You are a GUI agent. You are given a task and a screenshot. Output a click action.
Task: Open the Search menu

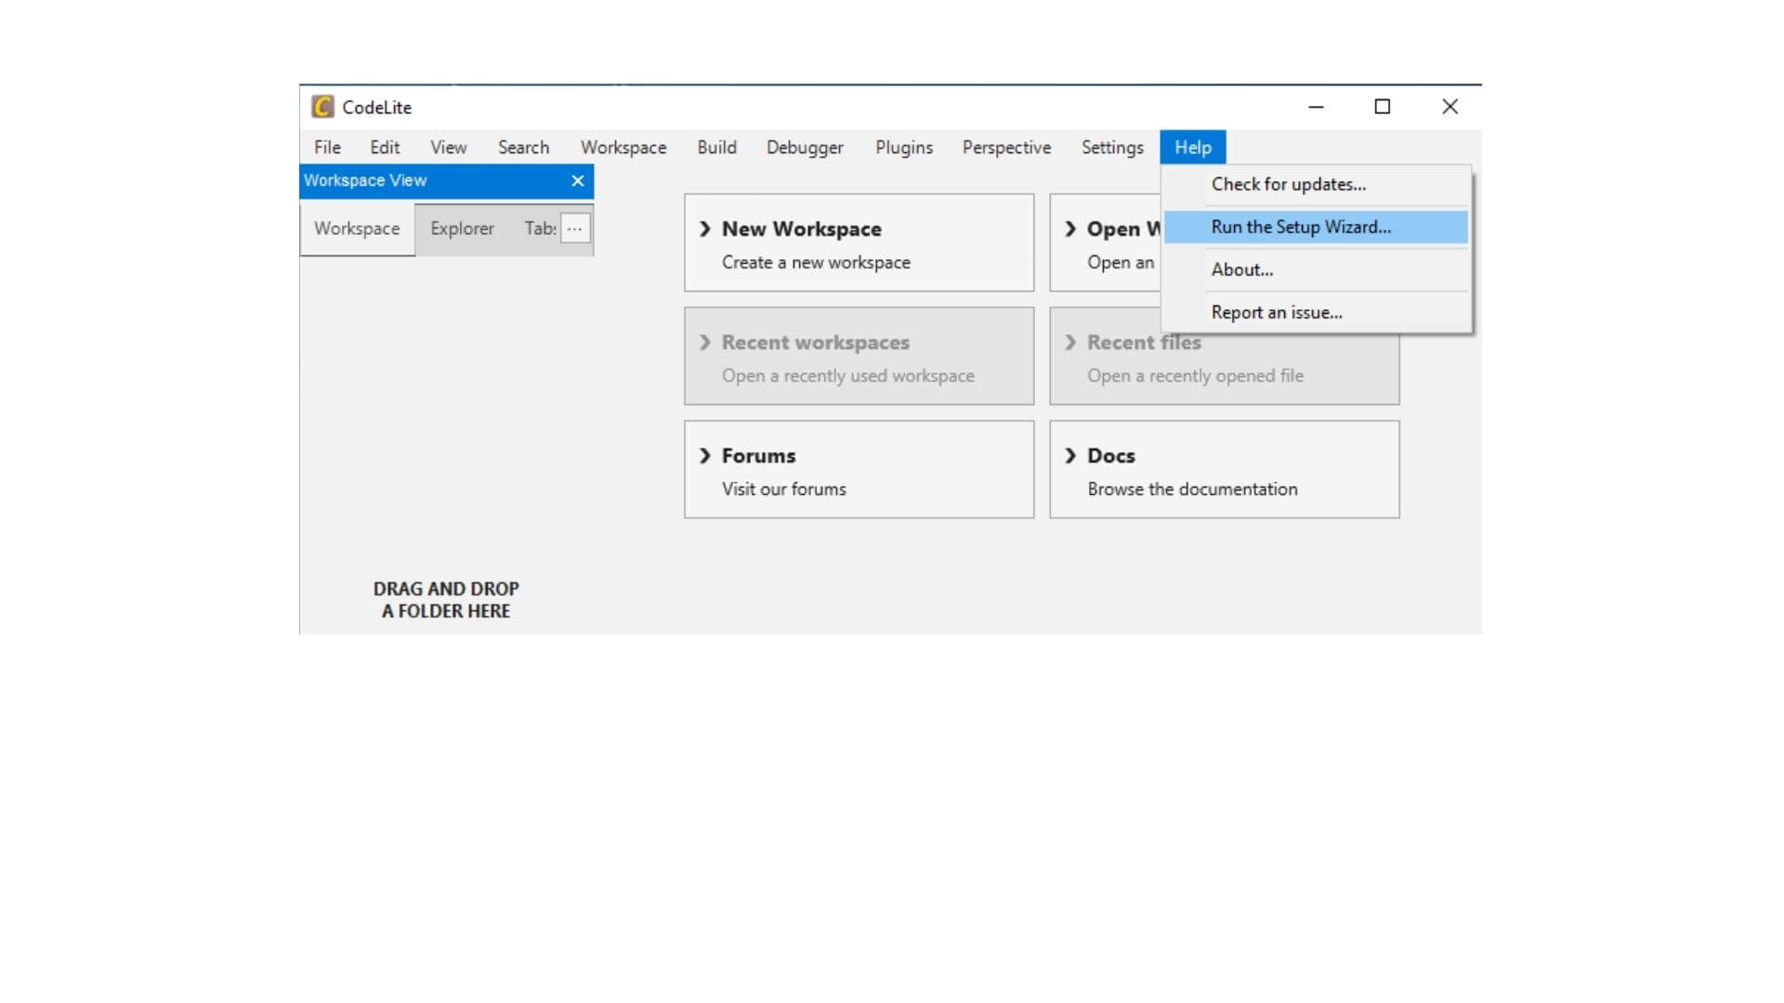[523, 148]
